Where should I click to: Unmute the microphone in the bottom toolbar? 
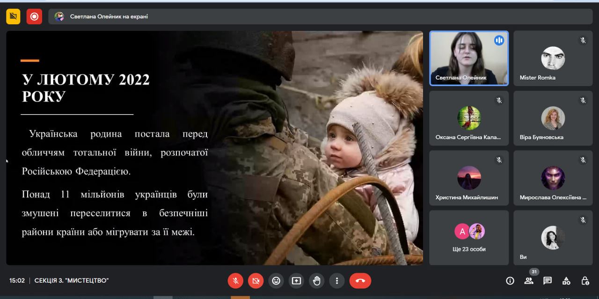point(235,281)
